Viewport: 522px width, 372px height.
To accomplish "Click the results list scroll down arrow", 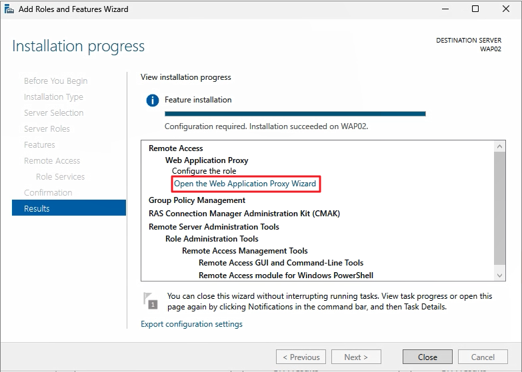I will [x=499, y=276].
